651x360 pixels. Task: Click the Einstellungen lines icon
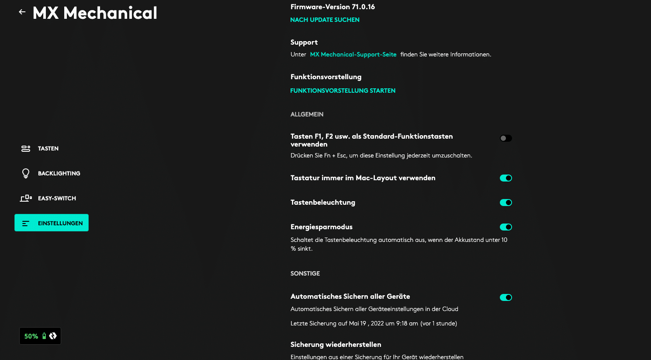pyautogui.click(x=26, y=223)
